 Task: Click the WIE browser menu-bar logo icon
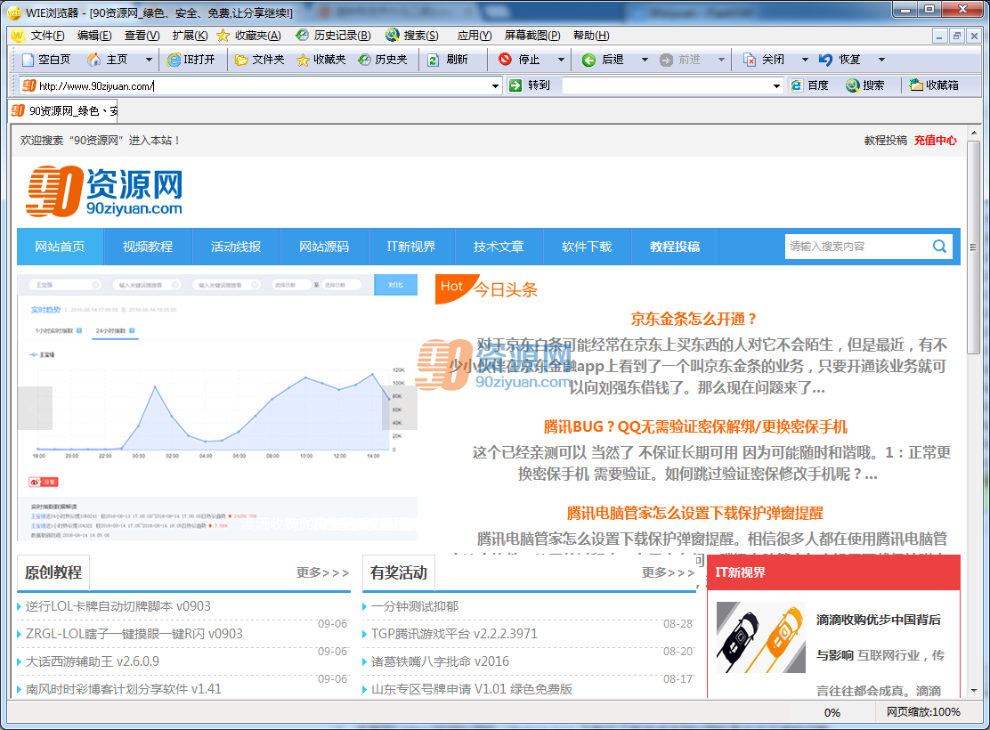pos(18,36)
